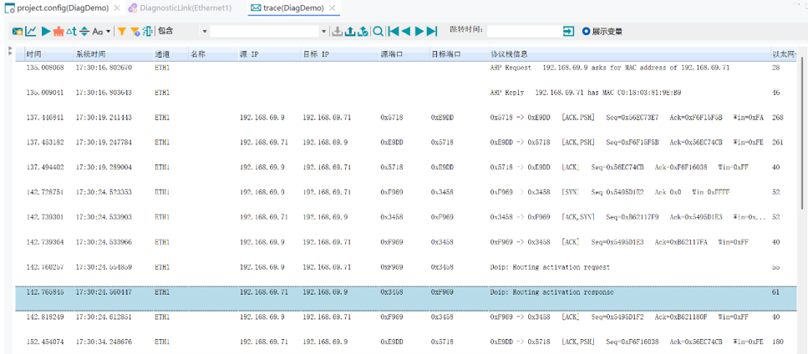Go to next record arrow
The image size is (808, 354).
pyautogui.click(x=419, y=32)
